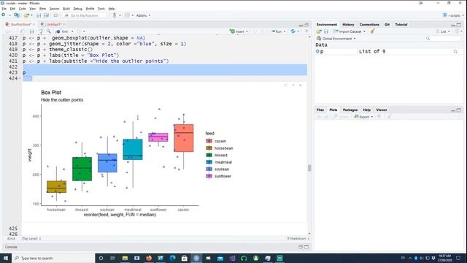Screen dimensions: 467x263
Task: Click the casein legend color swatch
Action: coord(209,141)
